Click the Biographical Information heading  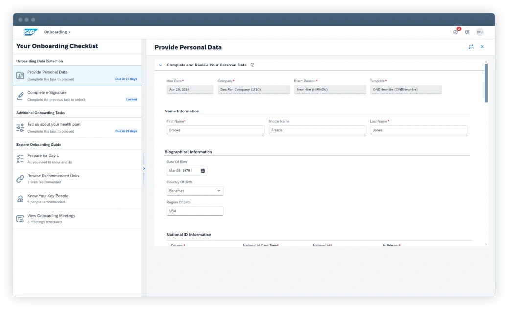click(188, 152)
